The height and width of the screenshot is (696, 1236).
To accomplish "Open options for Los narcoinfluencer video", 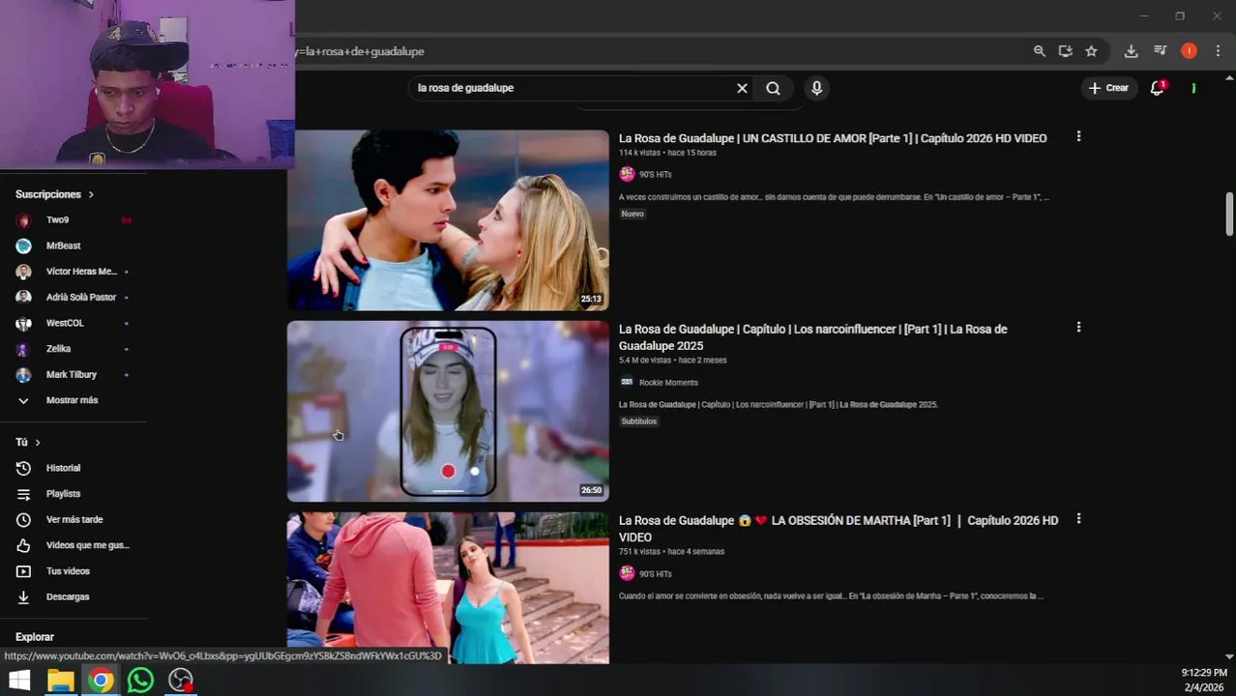I will click(x=1078, y=327).
